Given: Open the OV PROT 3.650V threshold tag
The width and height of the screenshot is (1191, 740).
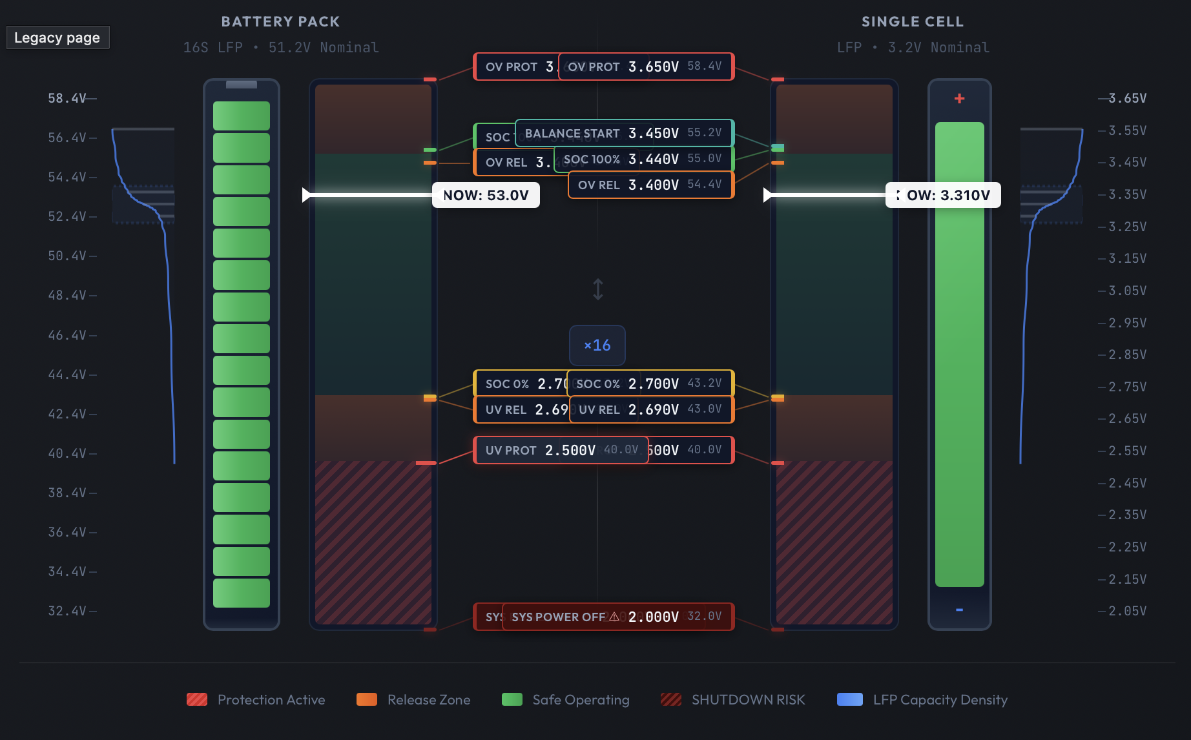Looking at the screenshot, I should 645,67.
